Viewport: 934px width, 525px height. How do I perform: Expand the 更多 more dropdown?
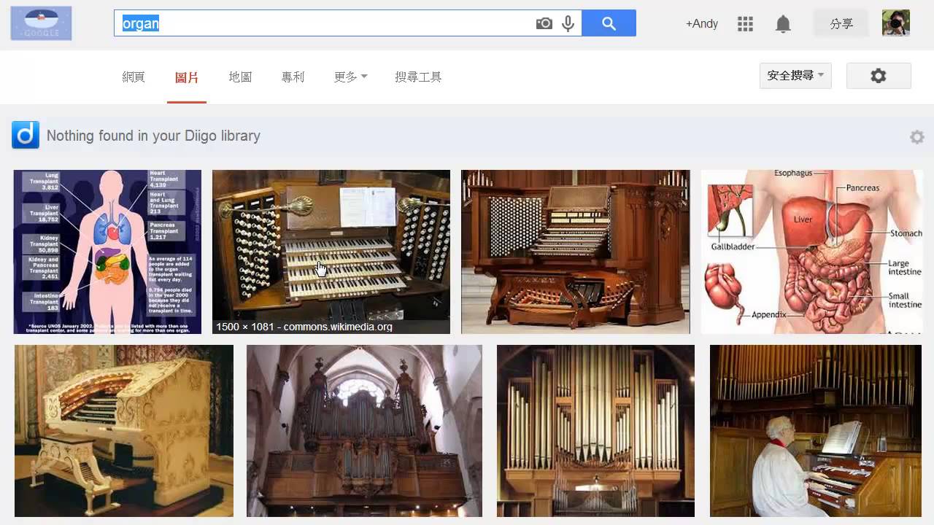[350, 77]
